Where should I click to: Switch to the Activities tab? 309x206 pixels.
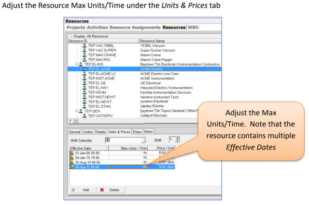click(x=98, y=27)
